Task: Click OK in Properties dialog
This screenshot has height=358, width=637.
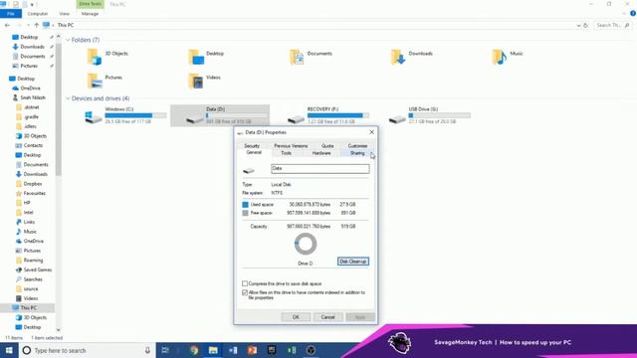Action: click(x=296, y=317)
